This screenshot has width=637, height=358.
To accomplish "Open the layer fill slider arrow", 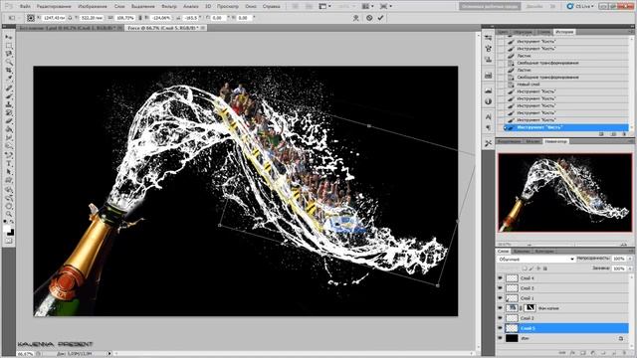I will 630,268.
